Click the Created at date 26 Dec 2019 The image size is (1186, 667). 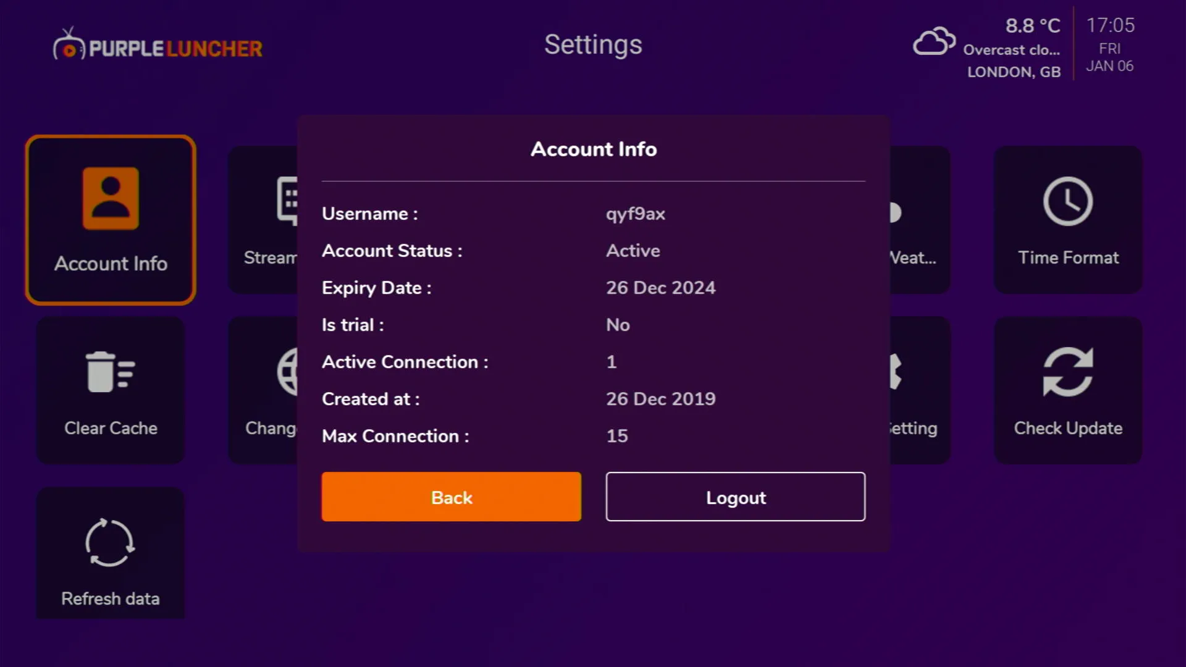coord(661,399)
